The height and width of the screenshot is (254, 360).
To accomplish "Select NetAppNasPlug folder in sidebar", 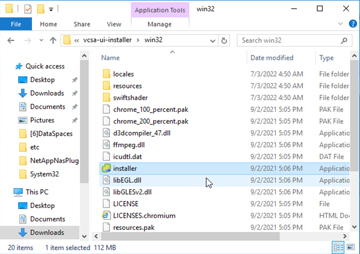I will pos(54,161).
